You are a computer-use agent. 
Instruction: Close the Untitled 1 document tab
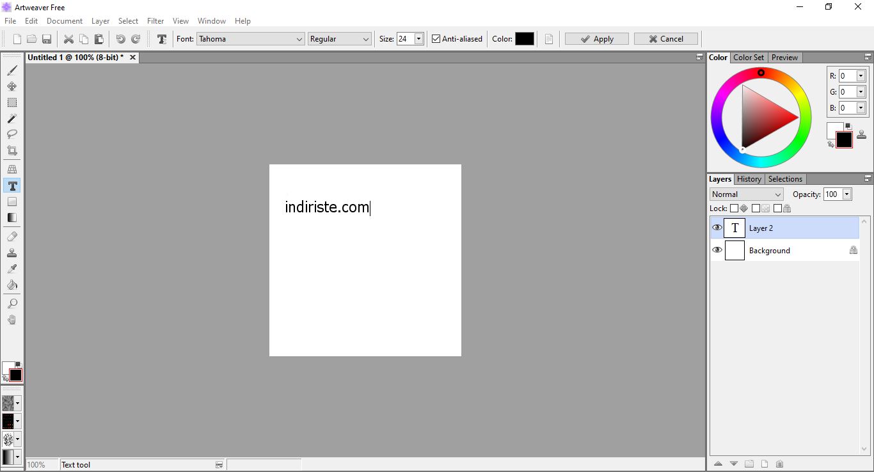click(x=132, y=58)
